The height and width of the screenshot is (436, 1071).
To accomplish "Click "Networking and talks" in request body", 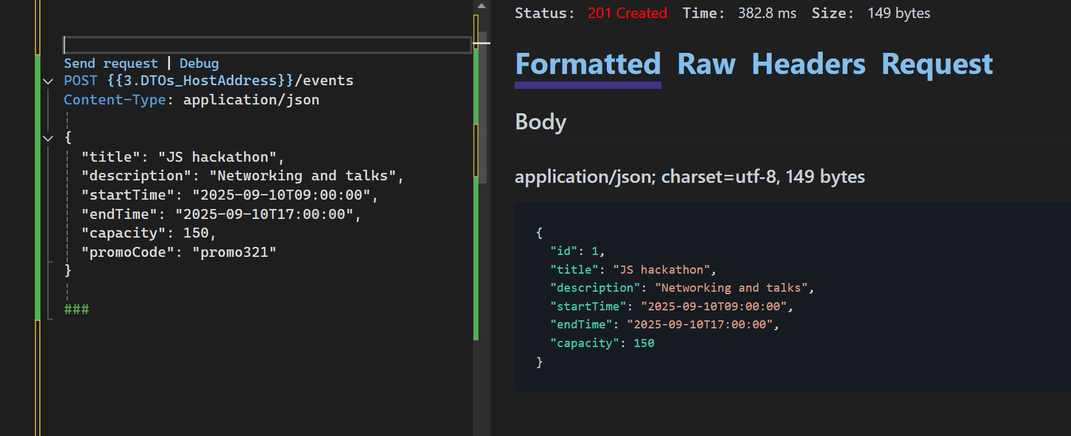I will click(302, 176).
